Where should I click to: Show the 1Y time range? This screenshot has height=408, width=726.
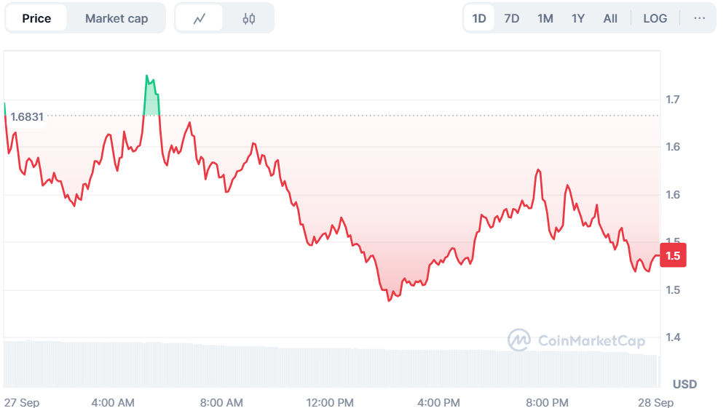[577, 18]
